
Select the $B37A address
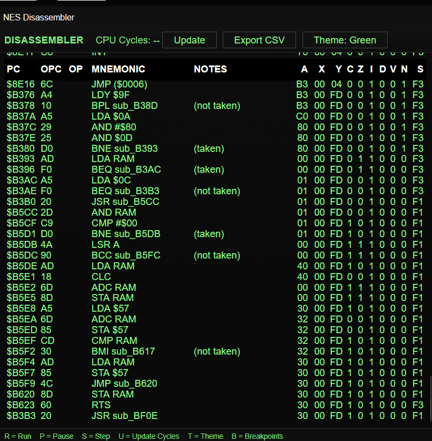tap(21, 116)
